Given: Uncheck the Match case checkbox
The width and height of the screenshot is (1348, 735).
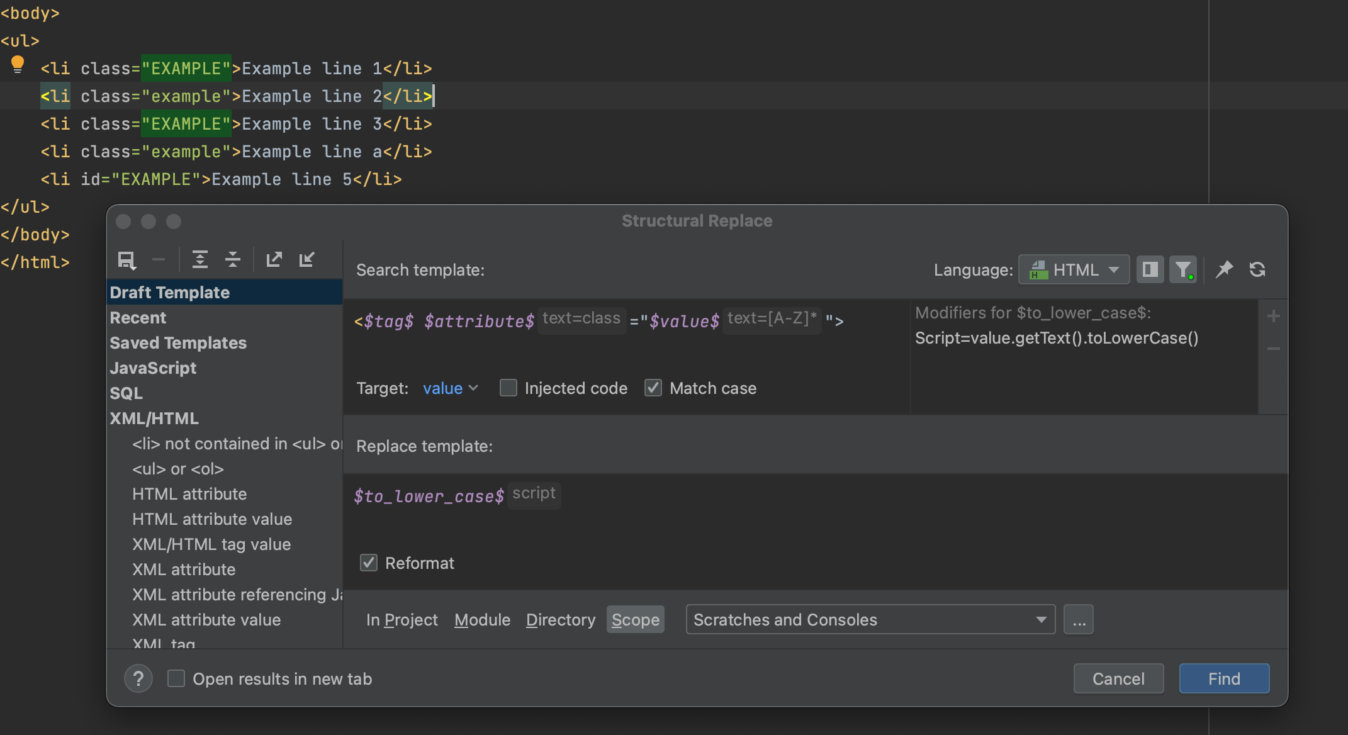Looking at the screenshot, I should click(x=653, y=388).
